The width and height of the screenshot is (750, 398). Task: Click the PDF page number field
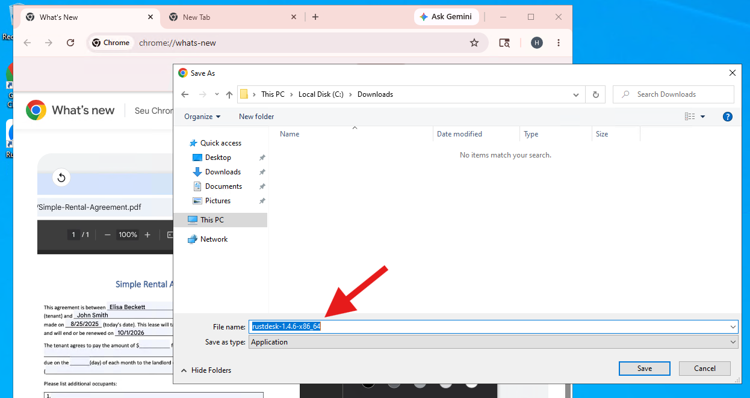point(74,235)
